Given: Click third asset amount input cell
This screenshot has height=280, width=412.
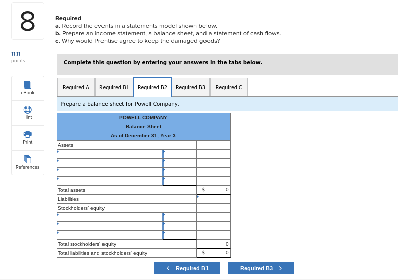Looking at the screenshot, I should coord(180,172).
